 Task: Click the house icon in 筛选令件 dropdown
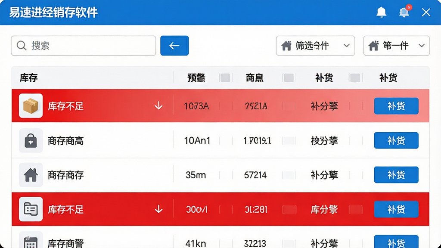point(286,46)
